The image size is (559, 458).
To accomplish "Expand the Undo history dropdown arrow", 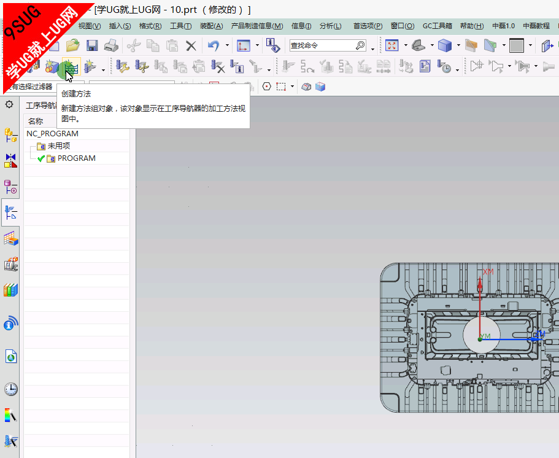I will click(x=227, y=45).
